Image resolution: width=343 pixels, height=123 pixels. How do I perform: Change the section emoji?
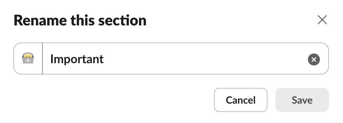point(28,58)
